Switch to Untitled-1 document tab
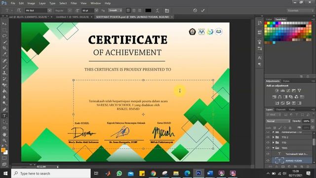This screenshot has width=316, height=178. (73, 17)
